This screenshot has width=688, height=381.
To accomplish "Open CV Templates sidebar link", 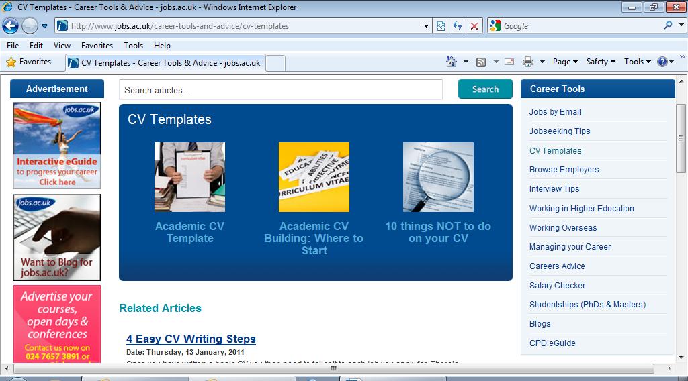I will pyautogui.click(x=555, y=151).
